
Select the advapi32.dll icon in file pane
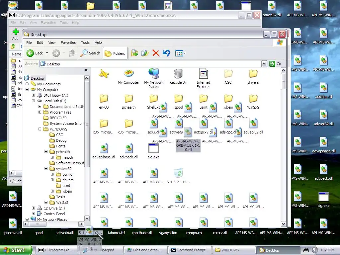point(253,126)
